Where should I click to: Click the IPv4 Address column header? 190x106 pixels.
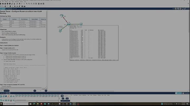[x=24, y=19]
